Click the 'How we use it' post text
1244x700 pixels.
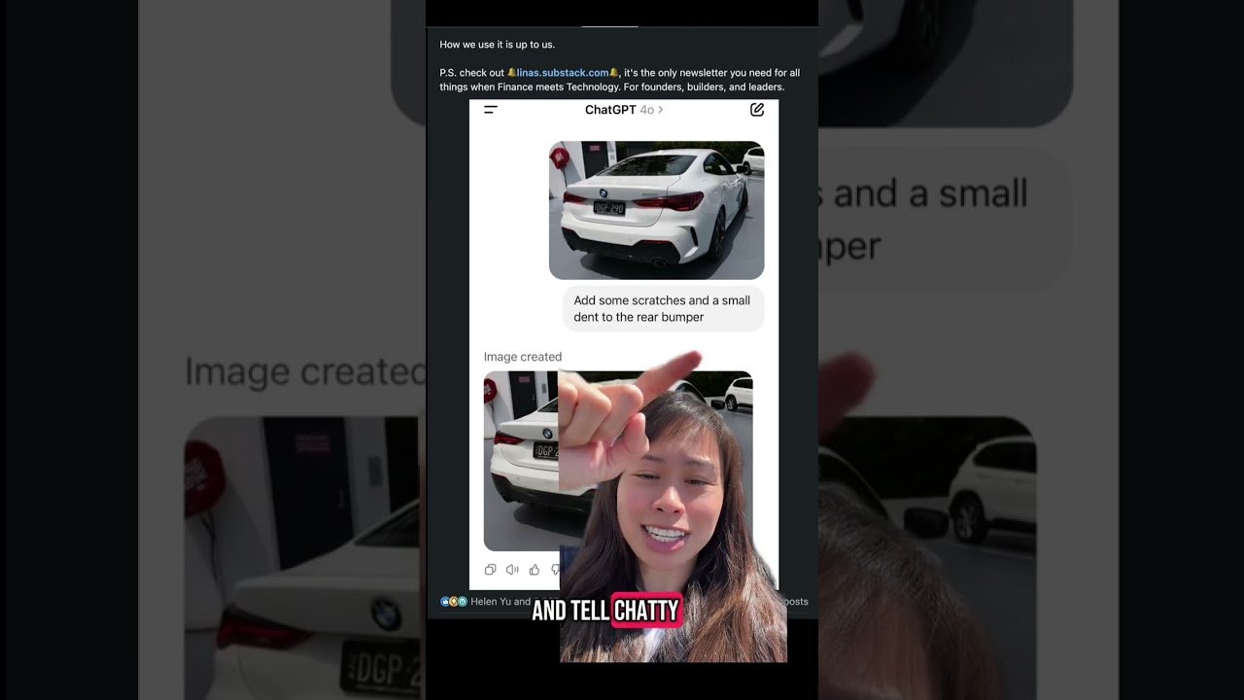pos(498,45)
